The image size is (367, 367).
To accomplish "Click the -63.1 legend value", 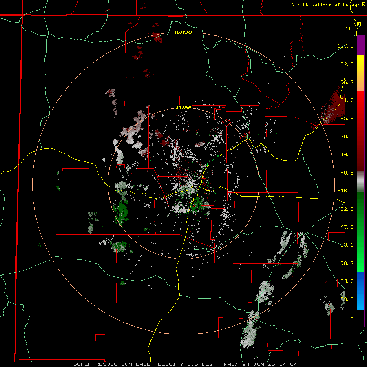I will 345,245.
